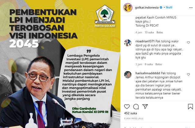The height and width of the screenshot is (128, 195).
Task: Click the verified badge next to golkar.indonesia
Action: tap(161, 8)
